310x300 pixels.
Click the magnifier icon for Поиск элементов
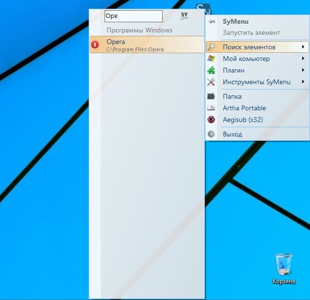(x=211, y=47)
